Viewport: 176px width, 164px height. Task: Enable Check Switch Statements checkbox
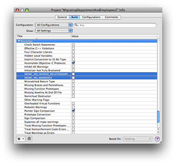73,45
